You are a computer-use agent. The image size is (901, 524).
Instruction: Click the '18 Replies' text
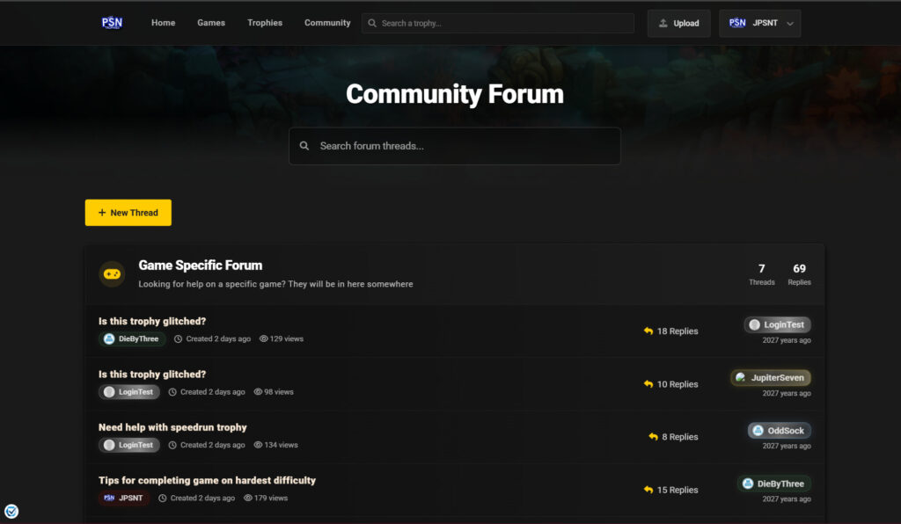point(678,331)
